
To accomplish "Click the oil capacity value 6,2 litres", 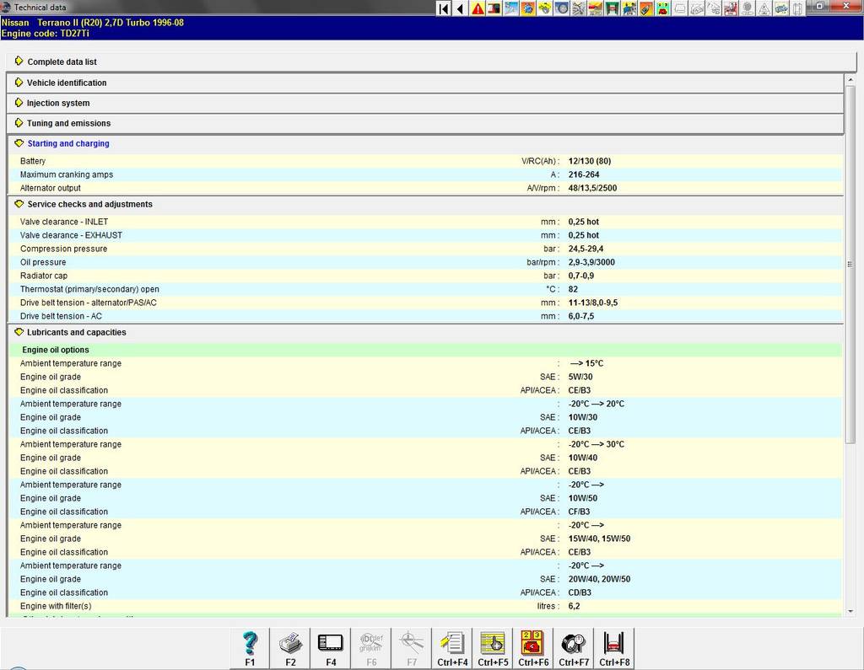I will [x=574, y=606].
